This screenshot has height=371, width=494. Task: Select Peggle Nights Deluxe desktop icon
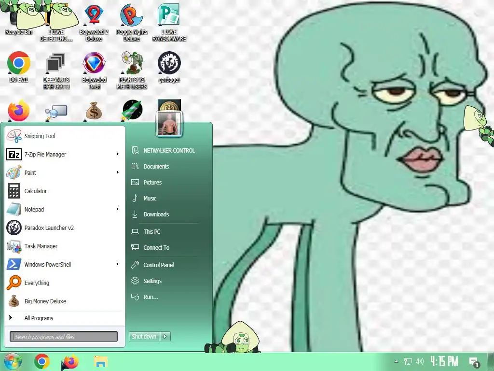pos(131,22)
